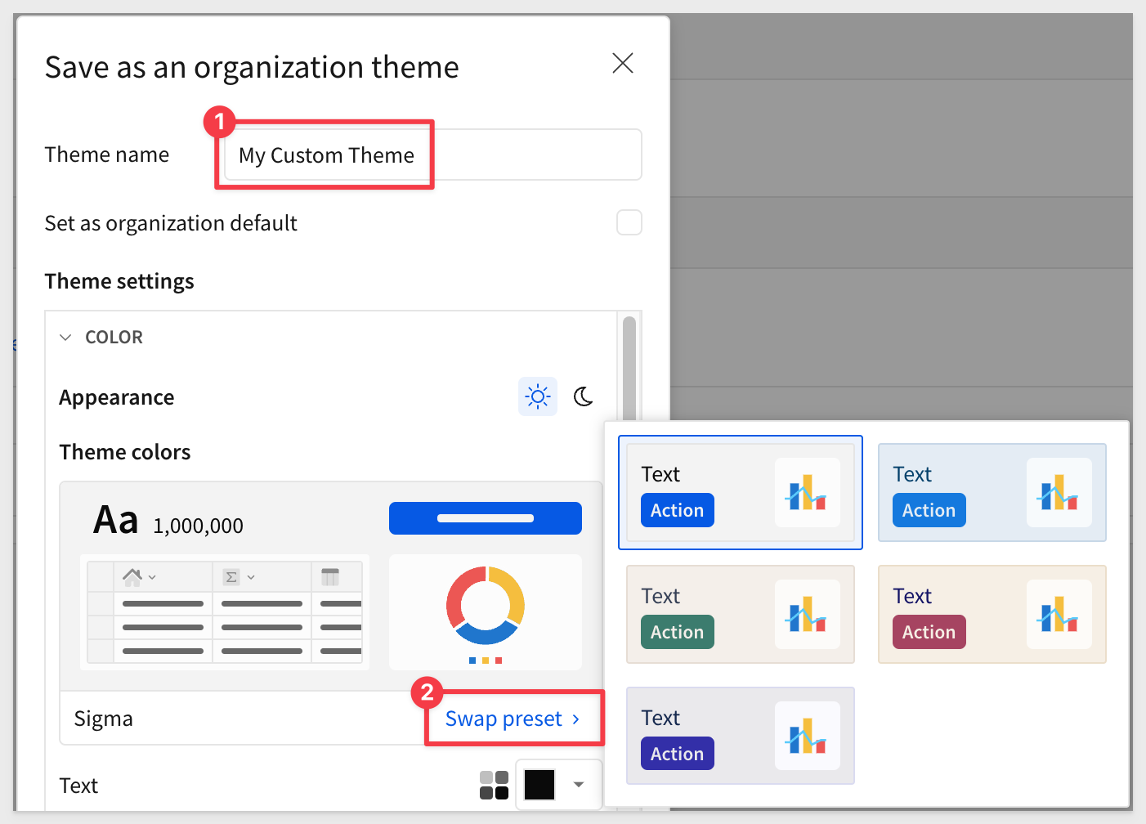
Task: Choose the light blue theme preset
Action: [x=992, y=492]
